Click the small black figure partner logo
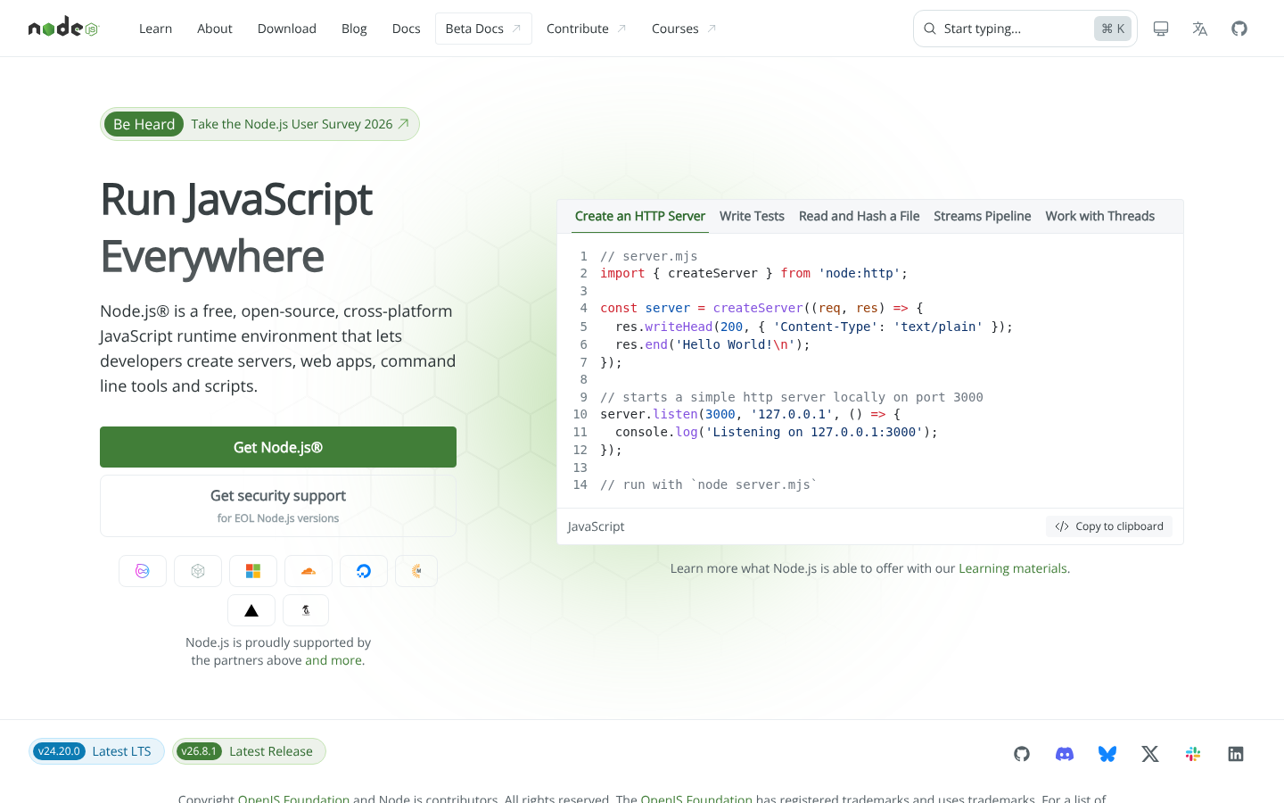 tap(306, 610)
